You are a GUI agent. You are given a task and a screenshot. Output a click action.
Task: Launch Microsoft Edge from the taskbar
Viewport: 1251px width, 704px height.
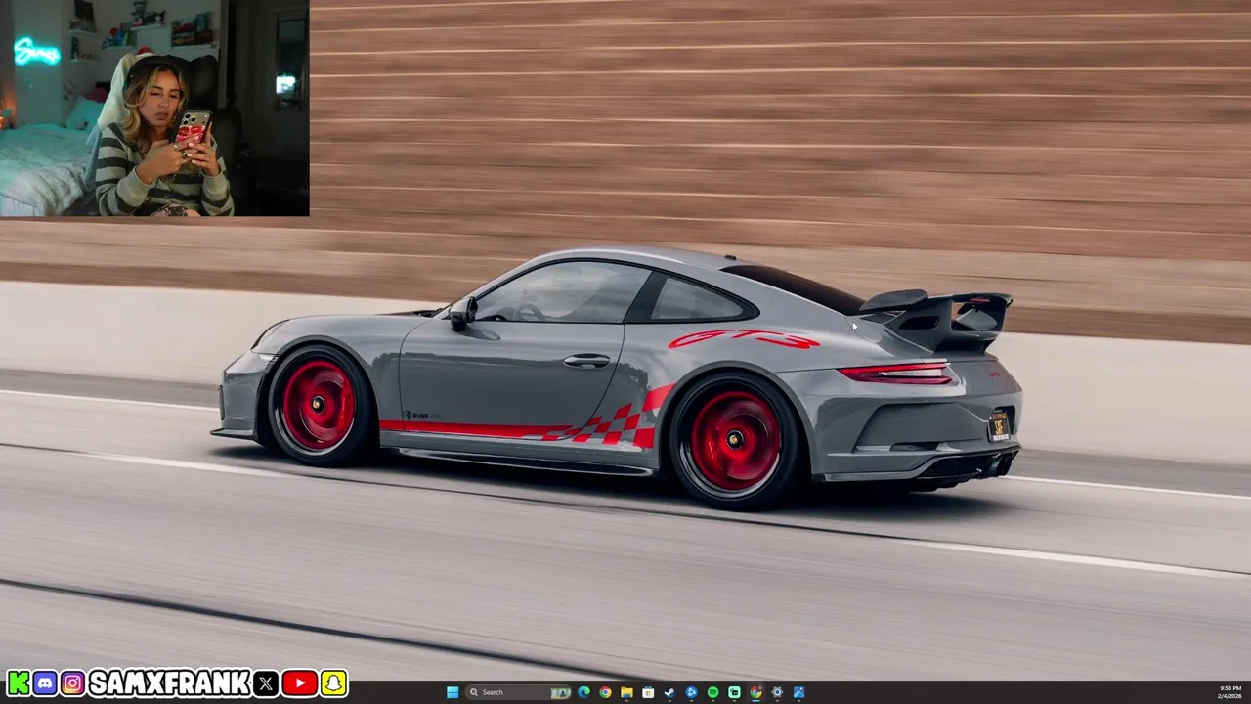(583, 692)
